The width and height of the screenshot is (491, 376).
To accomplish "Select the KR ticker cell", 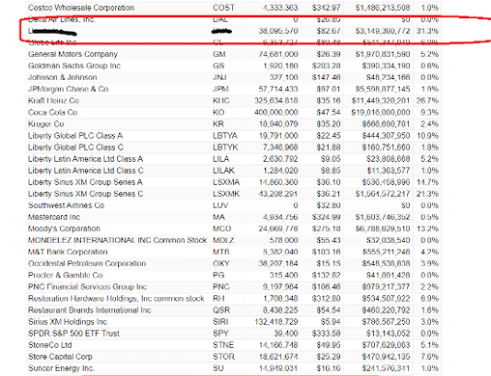I will click(x=218, y=123).
